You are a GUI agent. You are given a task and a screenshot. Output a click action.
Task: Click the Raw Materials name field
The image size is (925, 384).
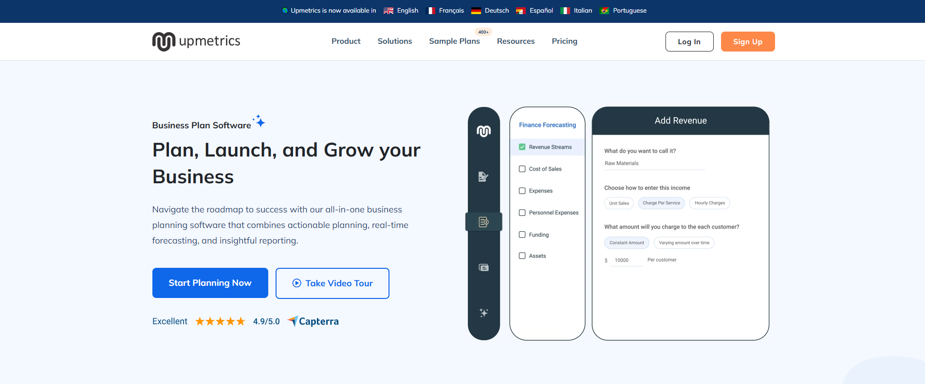pyautogui.click(x=654, y=164)
